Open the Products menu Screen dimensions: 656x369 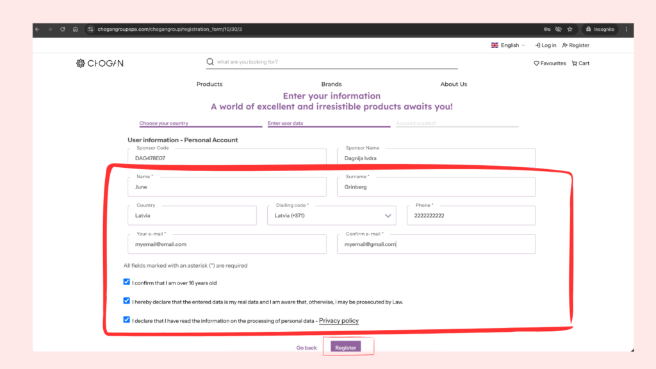coord(209,84)
